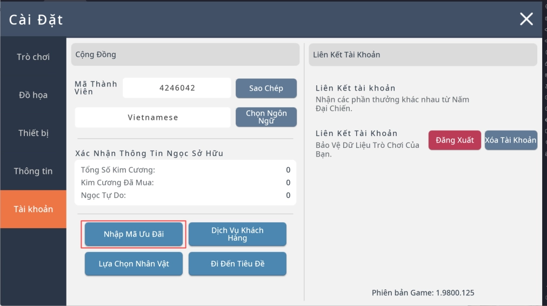Click 'Bảo Vệ Dữ Liệu Trò Chơi' description
547x306 pixels.
[368, 149]
